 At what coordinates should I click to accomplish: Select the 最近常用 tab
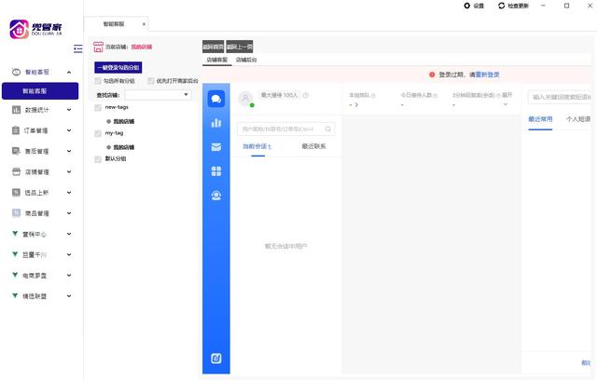tap(540, 119)
